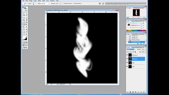This screenshot has width=169, height=95.
Task: Switch to Quick Mask mode
Action: click(x=26, y=42)
